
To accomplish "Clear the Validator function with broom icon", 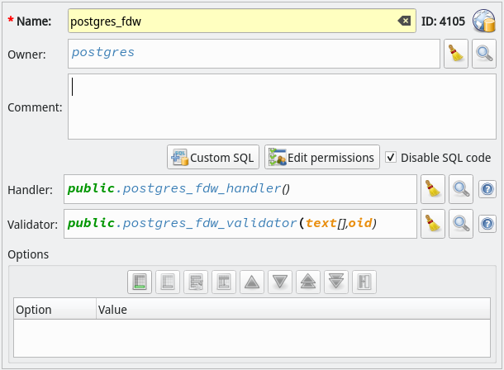I will pos(433,224).
